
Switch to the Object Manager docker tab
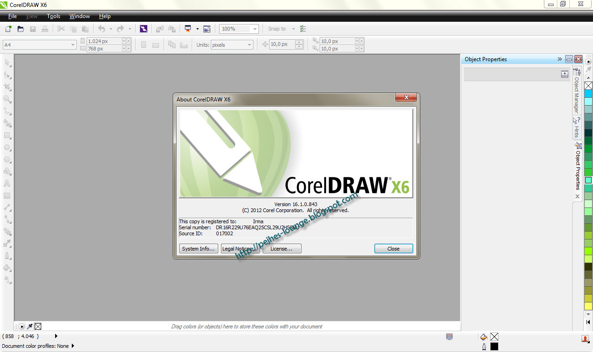pyautogui.click(x=577, y=91)
